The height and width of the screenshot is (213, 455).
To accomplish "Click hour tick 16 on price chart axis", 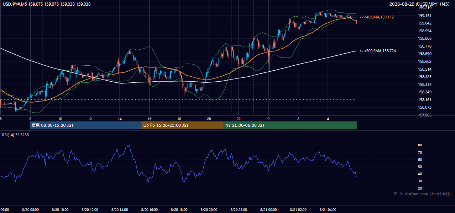I will pyautogui.click(x=150, y=119).
